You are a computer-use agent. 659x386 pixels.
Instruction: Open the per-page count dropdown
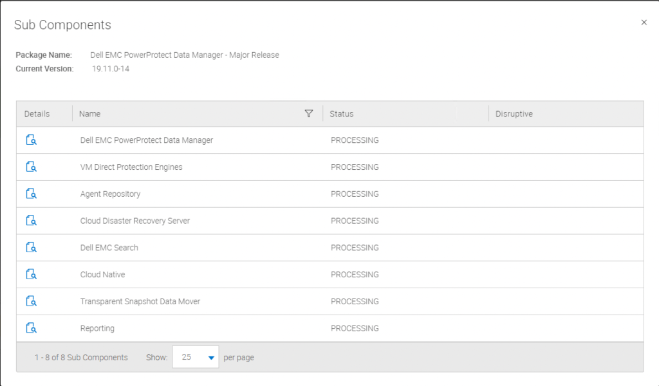195,357
